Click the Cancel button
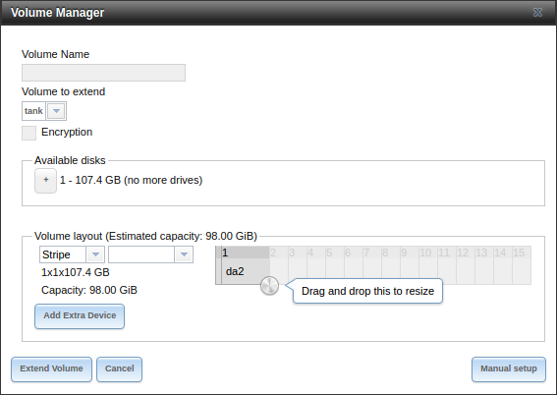557x395 pixels. pyautogui.click(x=120, y=369)
